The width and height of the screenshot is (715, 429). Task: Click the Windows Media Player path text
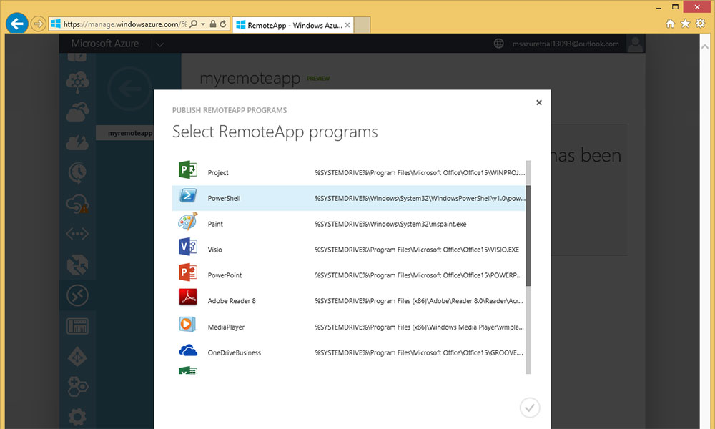(419, 327)
